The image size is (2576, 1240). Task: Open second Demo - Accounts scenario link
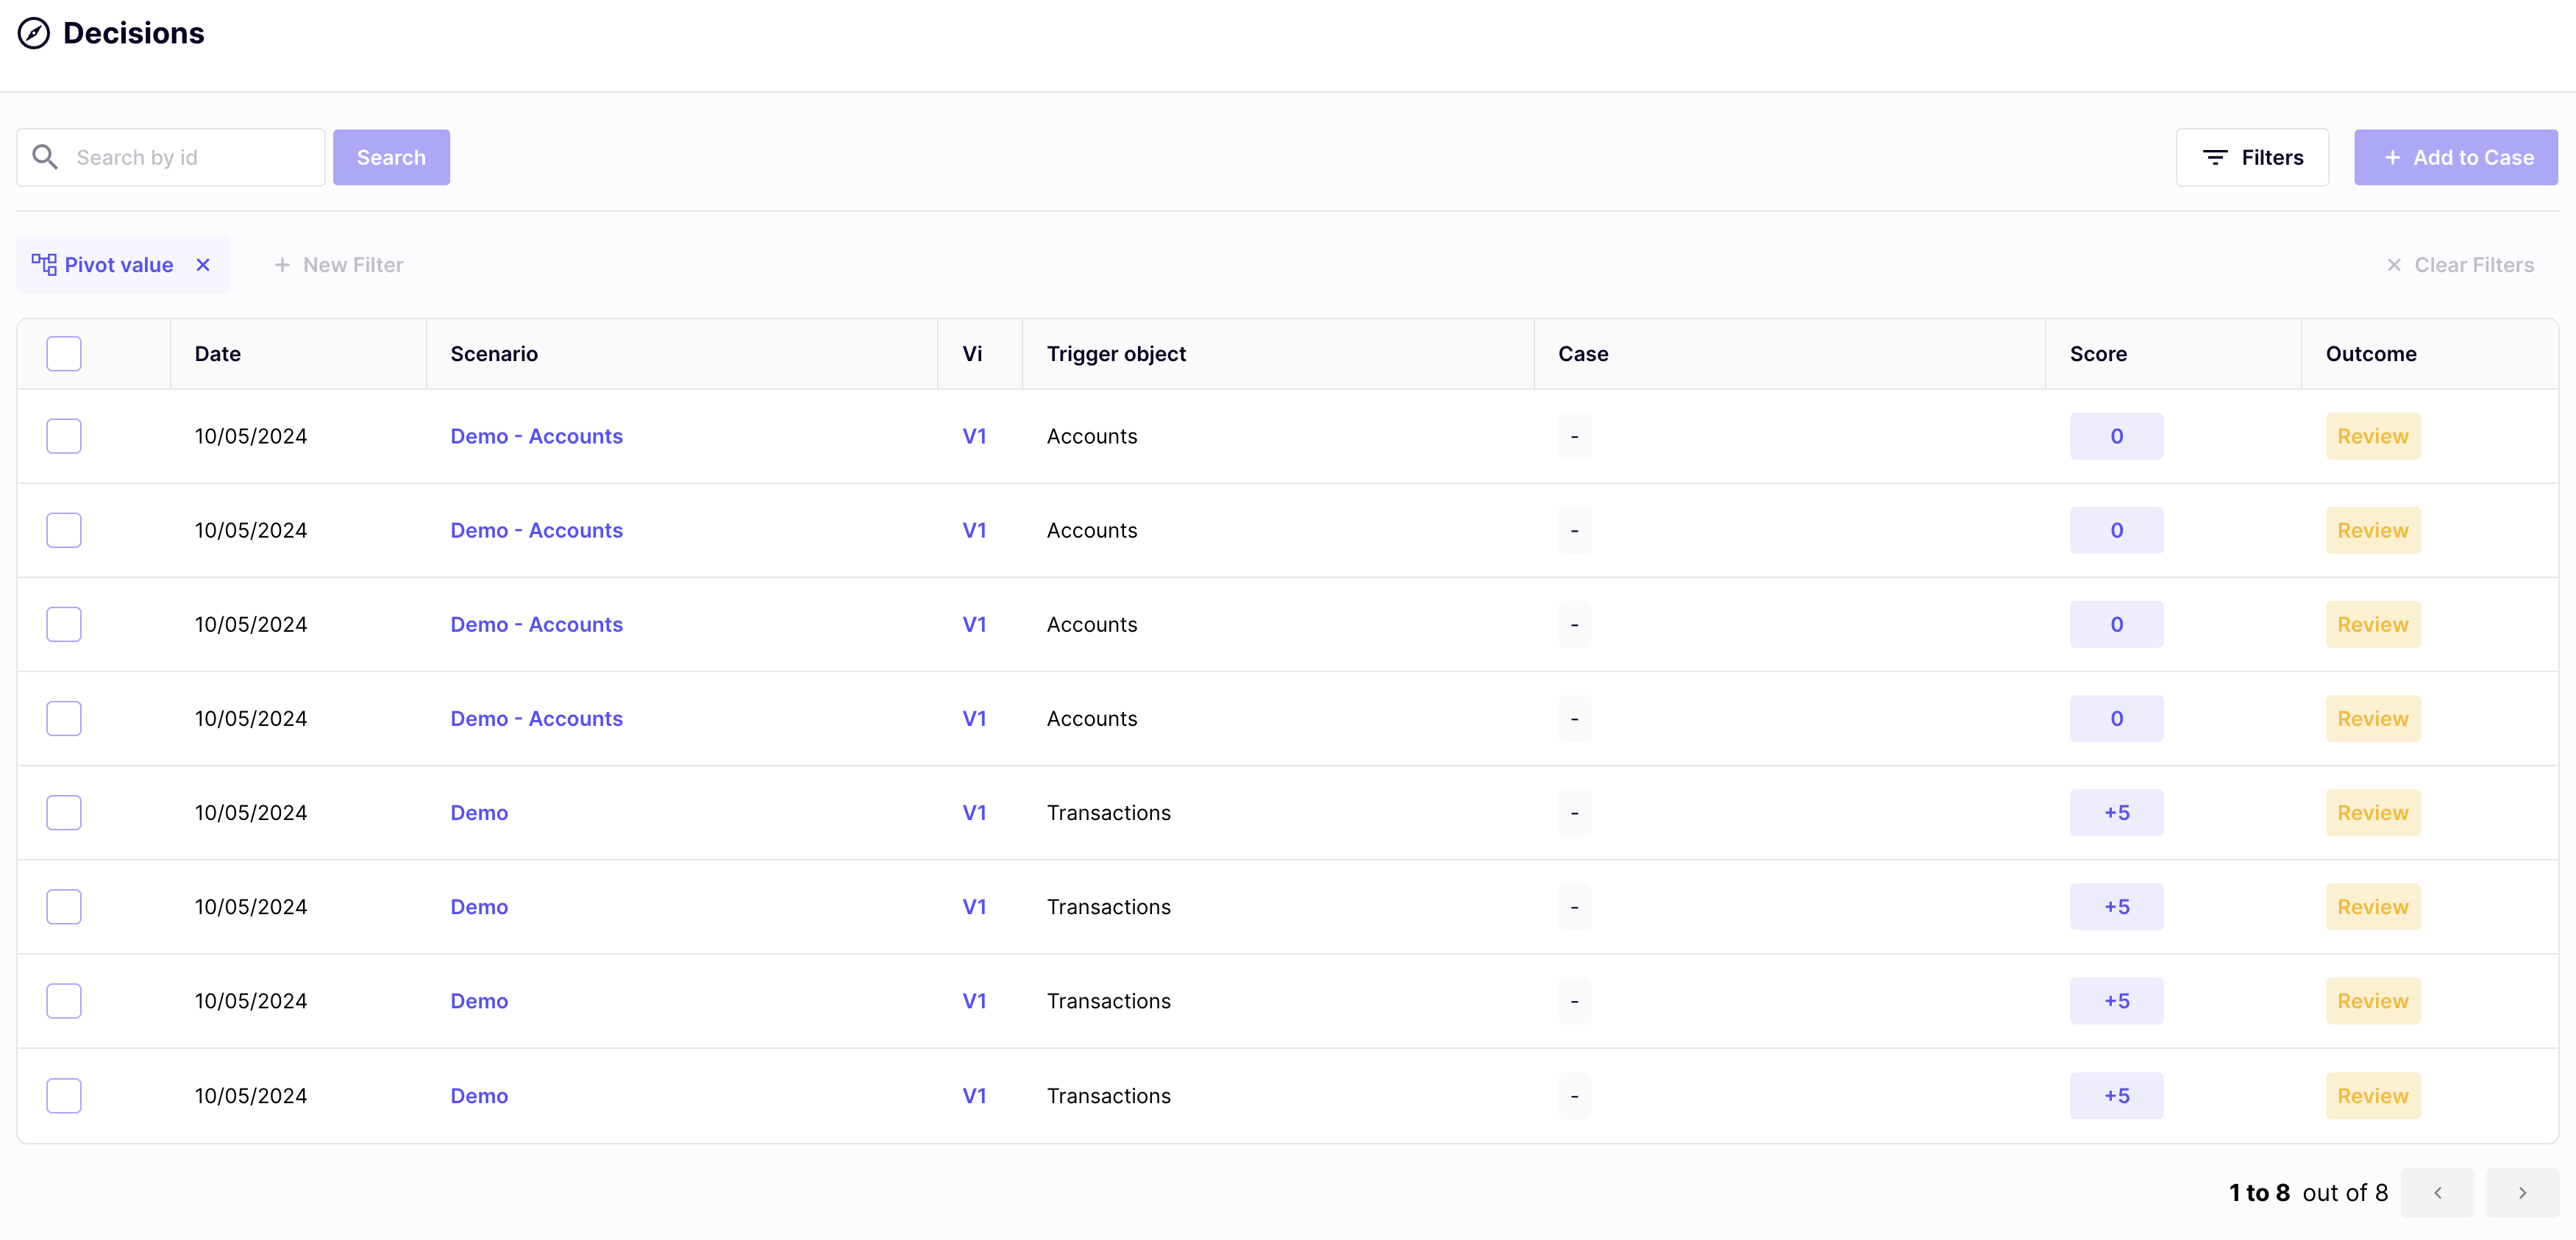536,530
